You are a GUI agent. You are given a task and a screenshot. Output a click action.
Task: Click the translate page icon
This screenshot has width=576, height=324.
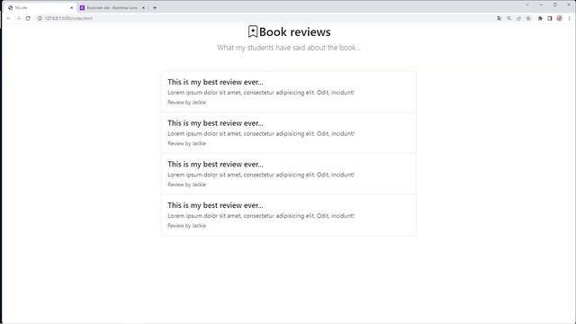point(499,18)
